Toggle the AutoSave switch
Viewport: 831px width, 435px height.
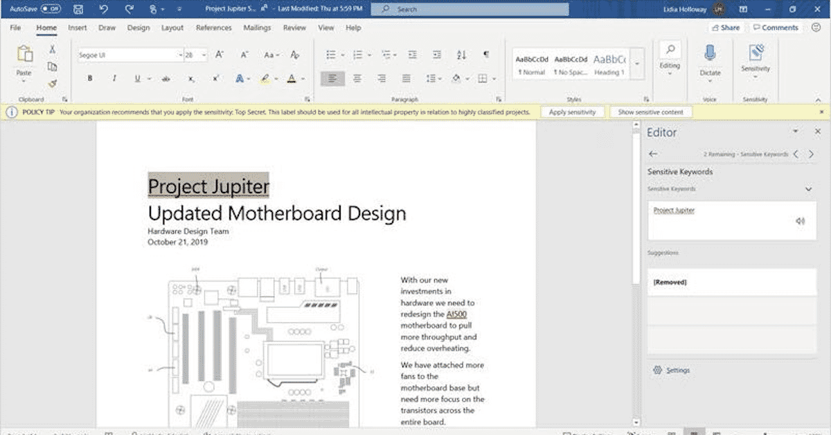pyautogui.click(x=50, y=9)
